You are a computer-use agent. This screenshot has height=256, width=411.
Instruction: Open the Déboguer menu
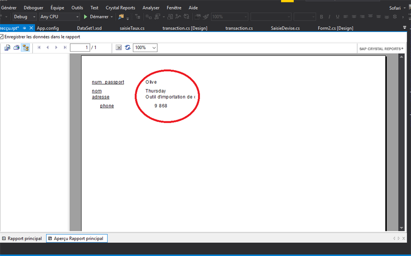tap(34, 8)
